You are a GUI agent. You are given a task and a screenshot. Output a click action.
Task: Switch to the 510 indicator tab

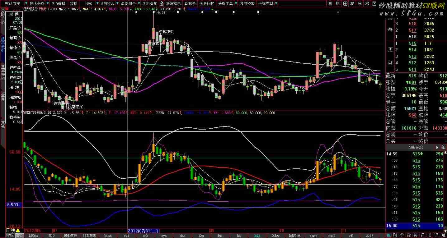click(52, 236)
